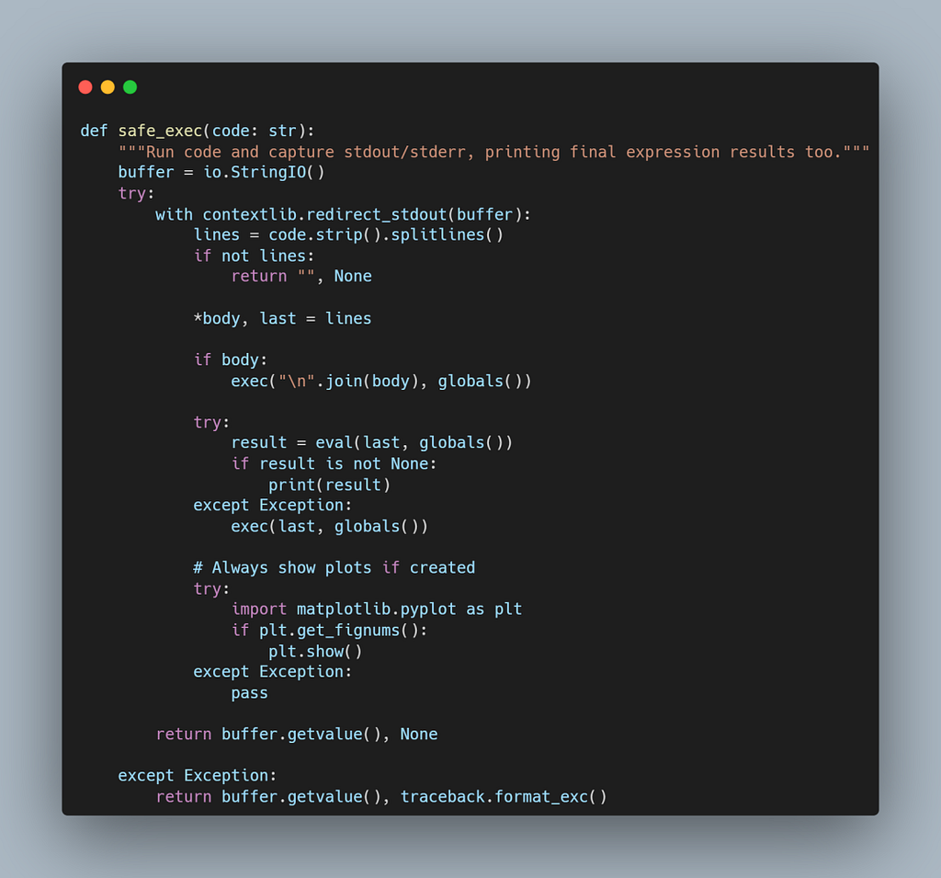Click the safe_exec function name
Viewport: 941px width, 878px height.
click(x=160, y=131)
